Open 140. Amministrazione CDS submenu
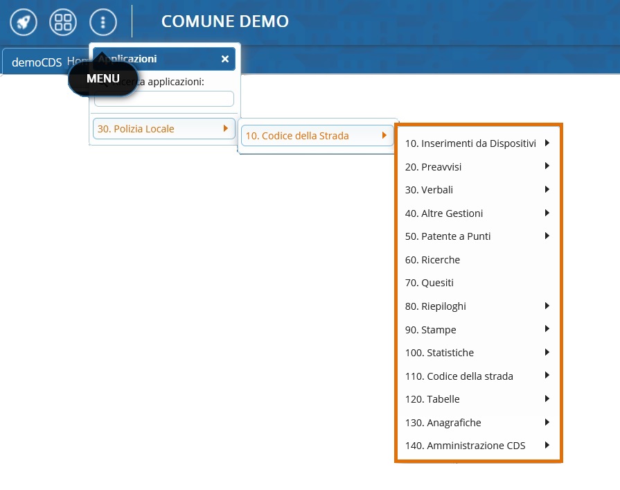The image size is (620, 490). point(466,446)
